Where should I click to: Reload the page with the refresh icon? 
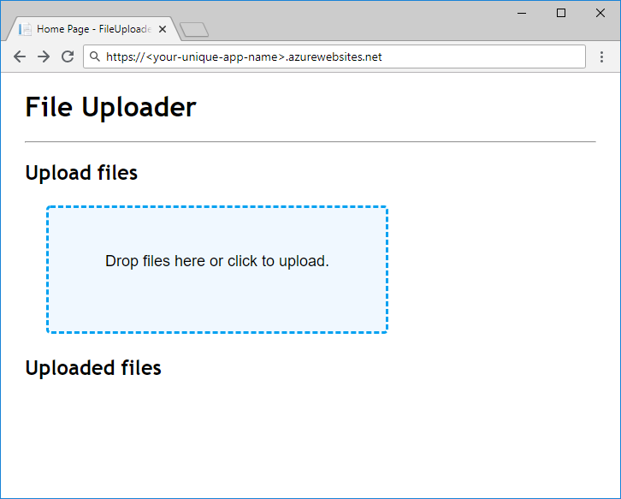click(x=68, y=56)
